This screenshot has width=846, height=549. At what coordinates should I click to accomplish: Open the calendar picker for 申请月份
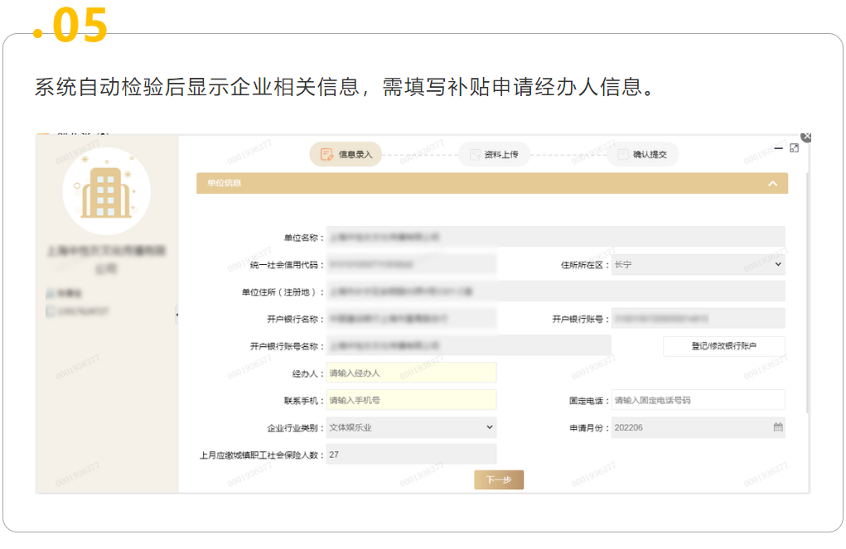777,427
